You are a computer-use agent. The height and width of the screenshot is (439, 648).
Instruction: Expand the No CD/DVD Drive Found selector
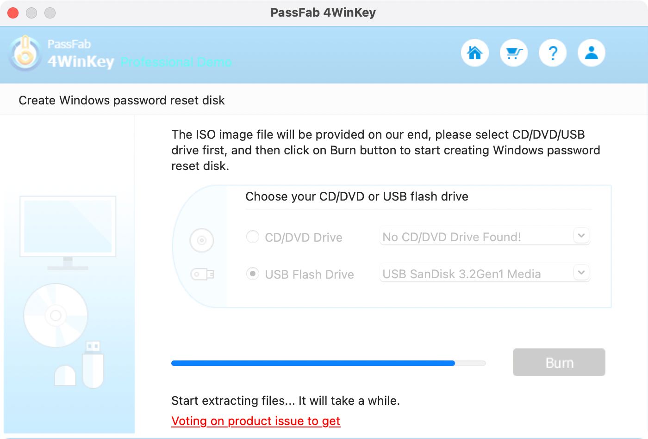tap(581, 236)
